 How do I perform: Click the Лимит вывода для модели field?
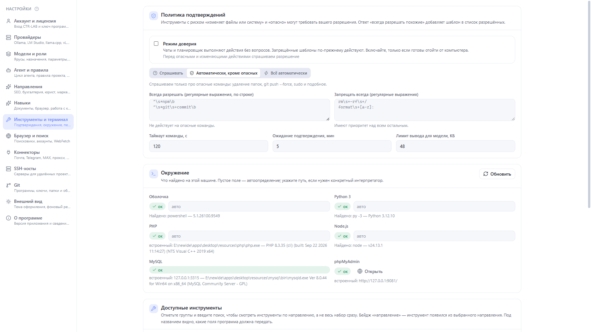pos(455,146)
